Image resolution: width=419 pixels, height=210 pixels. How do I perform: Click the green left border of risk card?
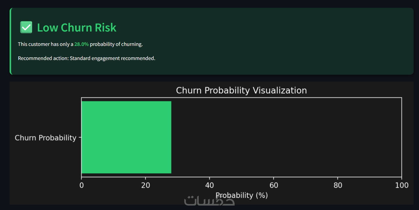click(11, 41)
